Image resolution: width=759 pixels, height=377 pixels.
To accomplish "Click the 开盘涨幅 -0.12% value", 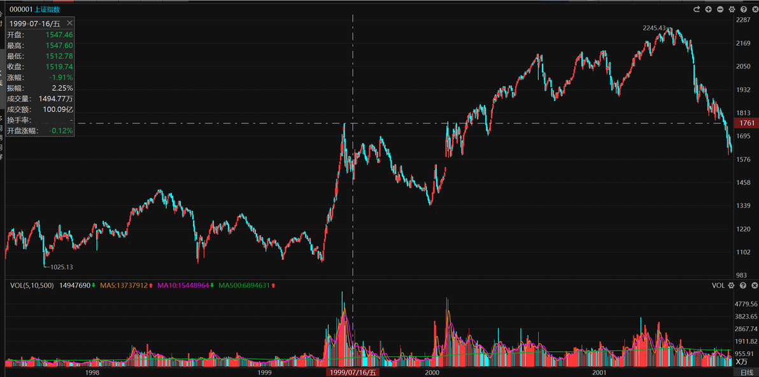I will pyautogui.click(x=61, y=130).
